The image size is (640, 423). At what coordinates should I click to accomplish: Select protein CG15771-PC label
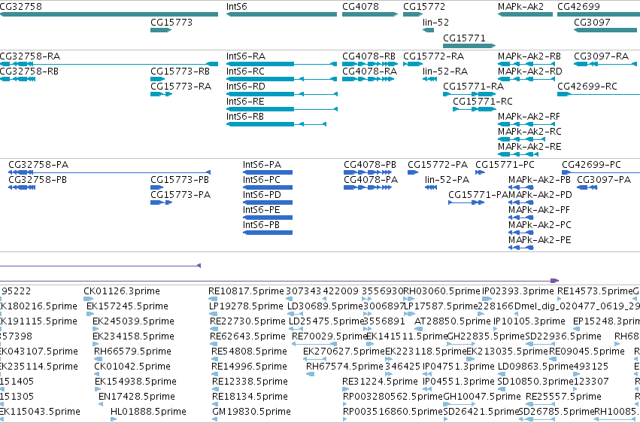[505, 165]
